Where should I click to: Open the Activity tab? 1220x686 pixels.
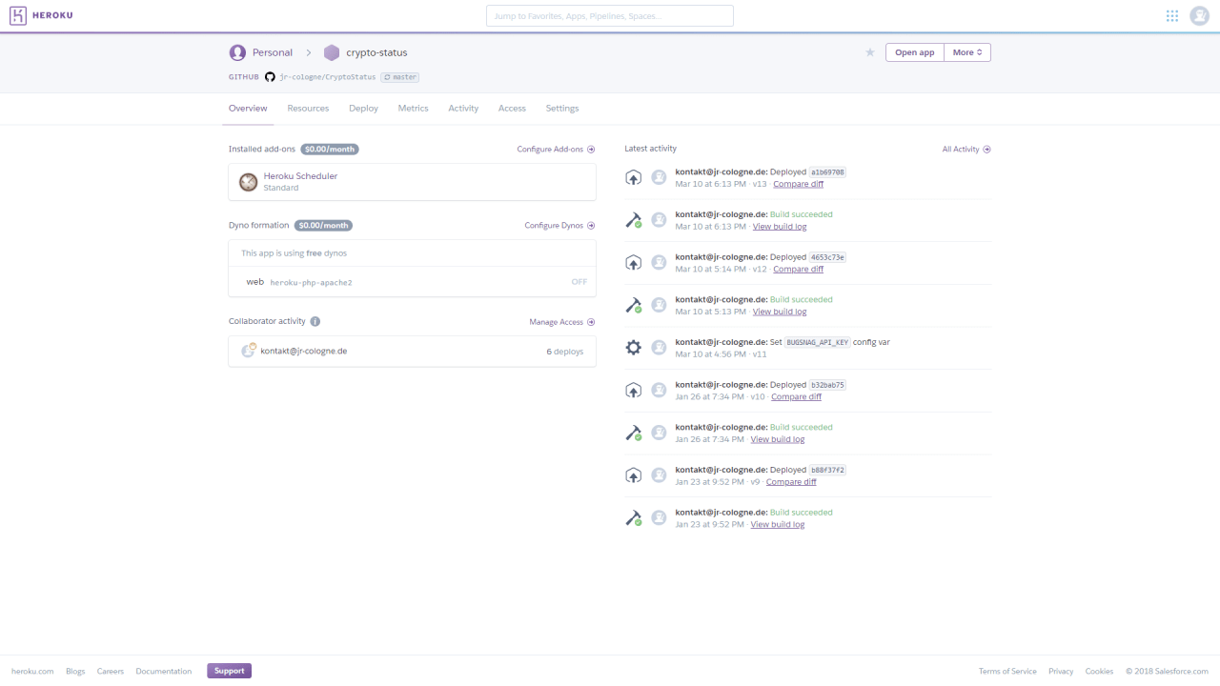click(x=463, y=109)
